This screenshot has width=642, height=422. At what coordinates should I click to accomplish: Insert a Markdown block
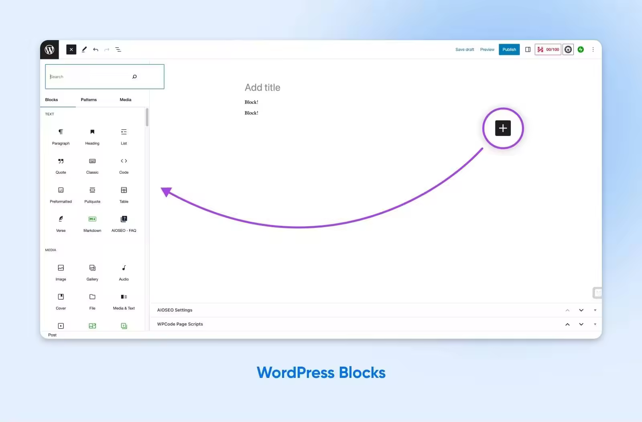pyautogui.click(x=92, y=224)
